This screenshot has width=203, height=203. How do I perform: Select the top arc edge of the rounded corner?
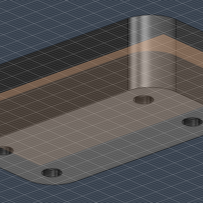(152, 16)
